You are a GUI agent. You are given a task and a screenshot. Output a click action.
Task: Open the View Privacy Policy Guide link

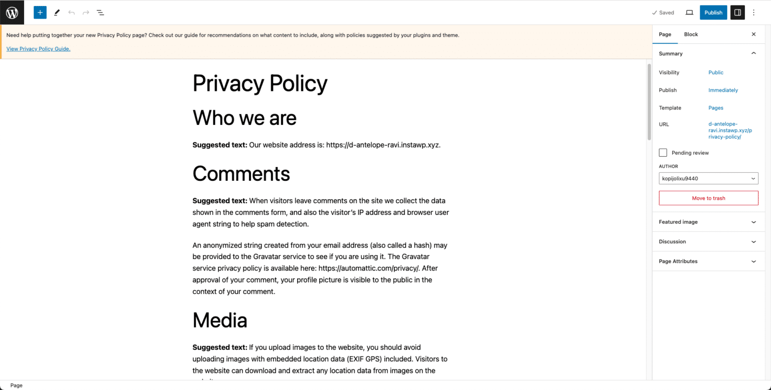click(x=38, y=49)
